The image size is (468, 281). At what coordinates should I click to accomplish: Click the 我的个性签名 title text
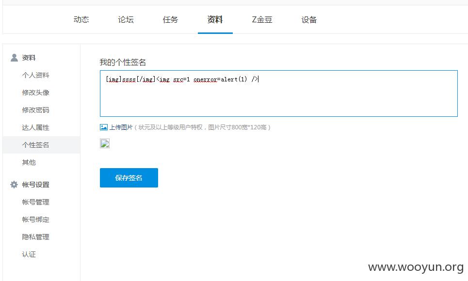tap(123, 62)
